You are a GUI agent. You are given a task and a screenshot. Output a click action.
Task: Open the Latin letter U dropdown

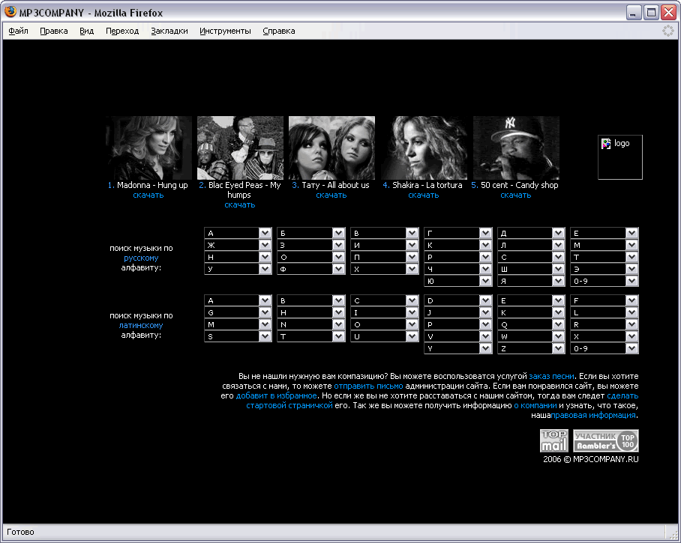point(385,336)
